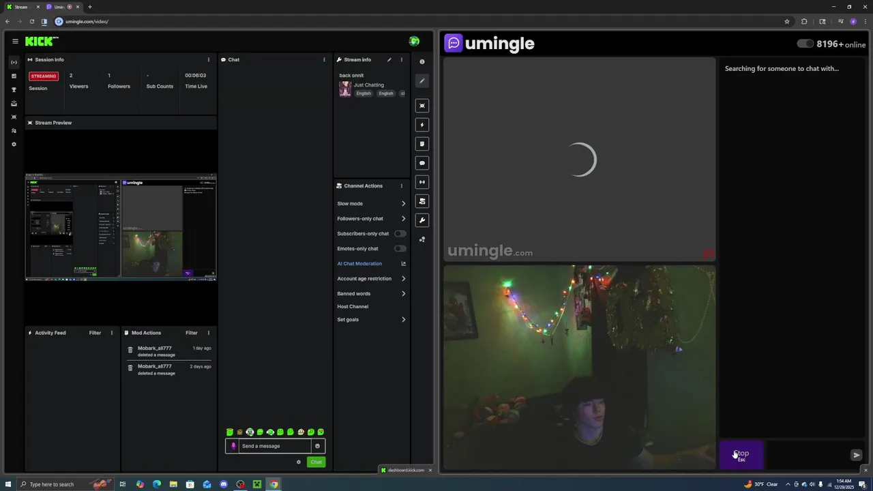
Task: Open AI Chat Moderation external link icon
Action: pyautogui.click(x=403, y=263)
